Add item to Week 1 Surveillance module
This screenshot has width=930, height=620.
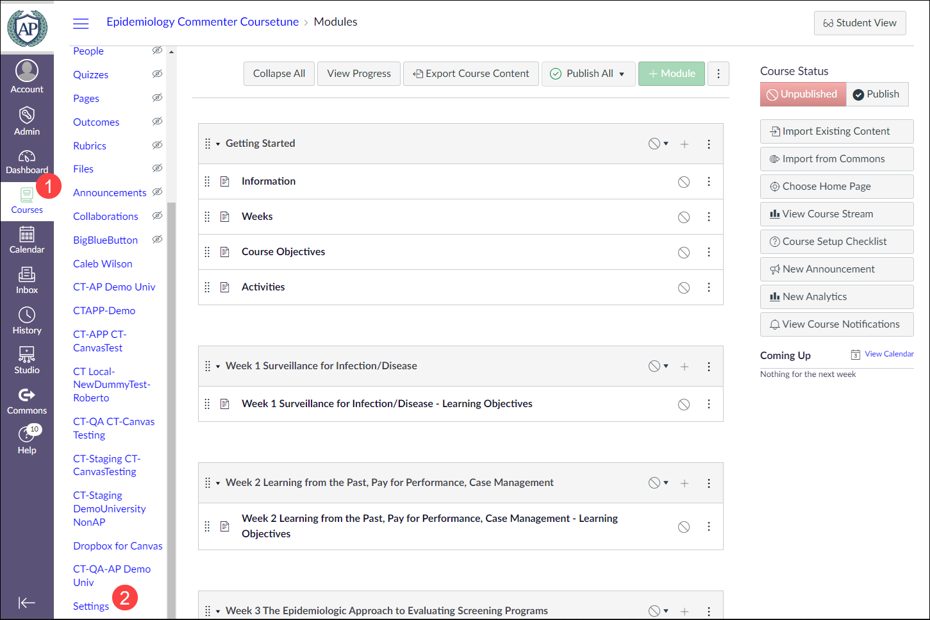[x=685, y=367]
